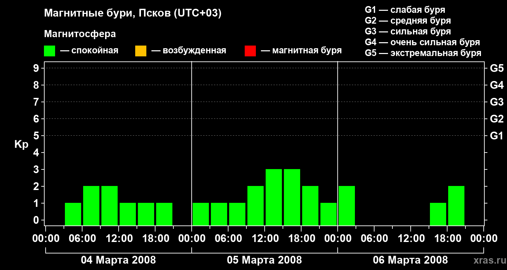Viewport: 507px width, 270px height.
Task: Click the '4' value on Kp axis
Action: click(x=37, y=153)
